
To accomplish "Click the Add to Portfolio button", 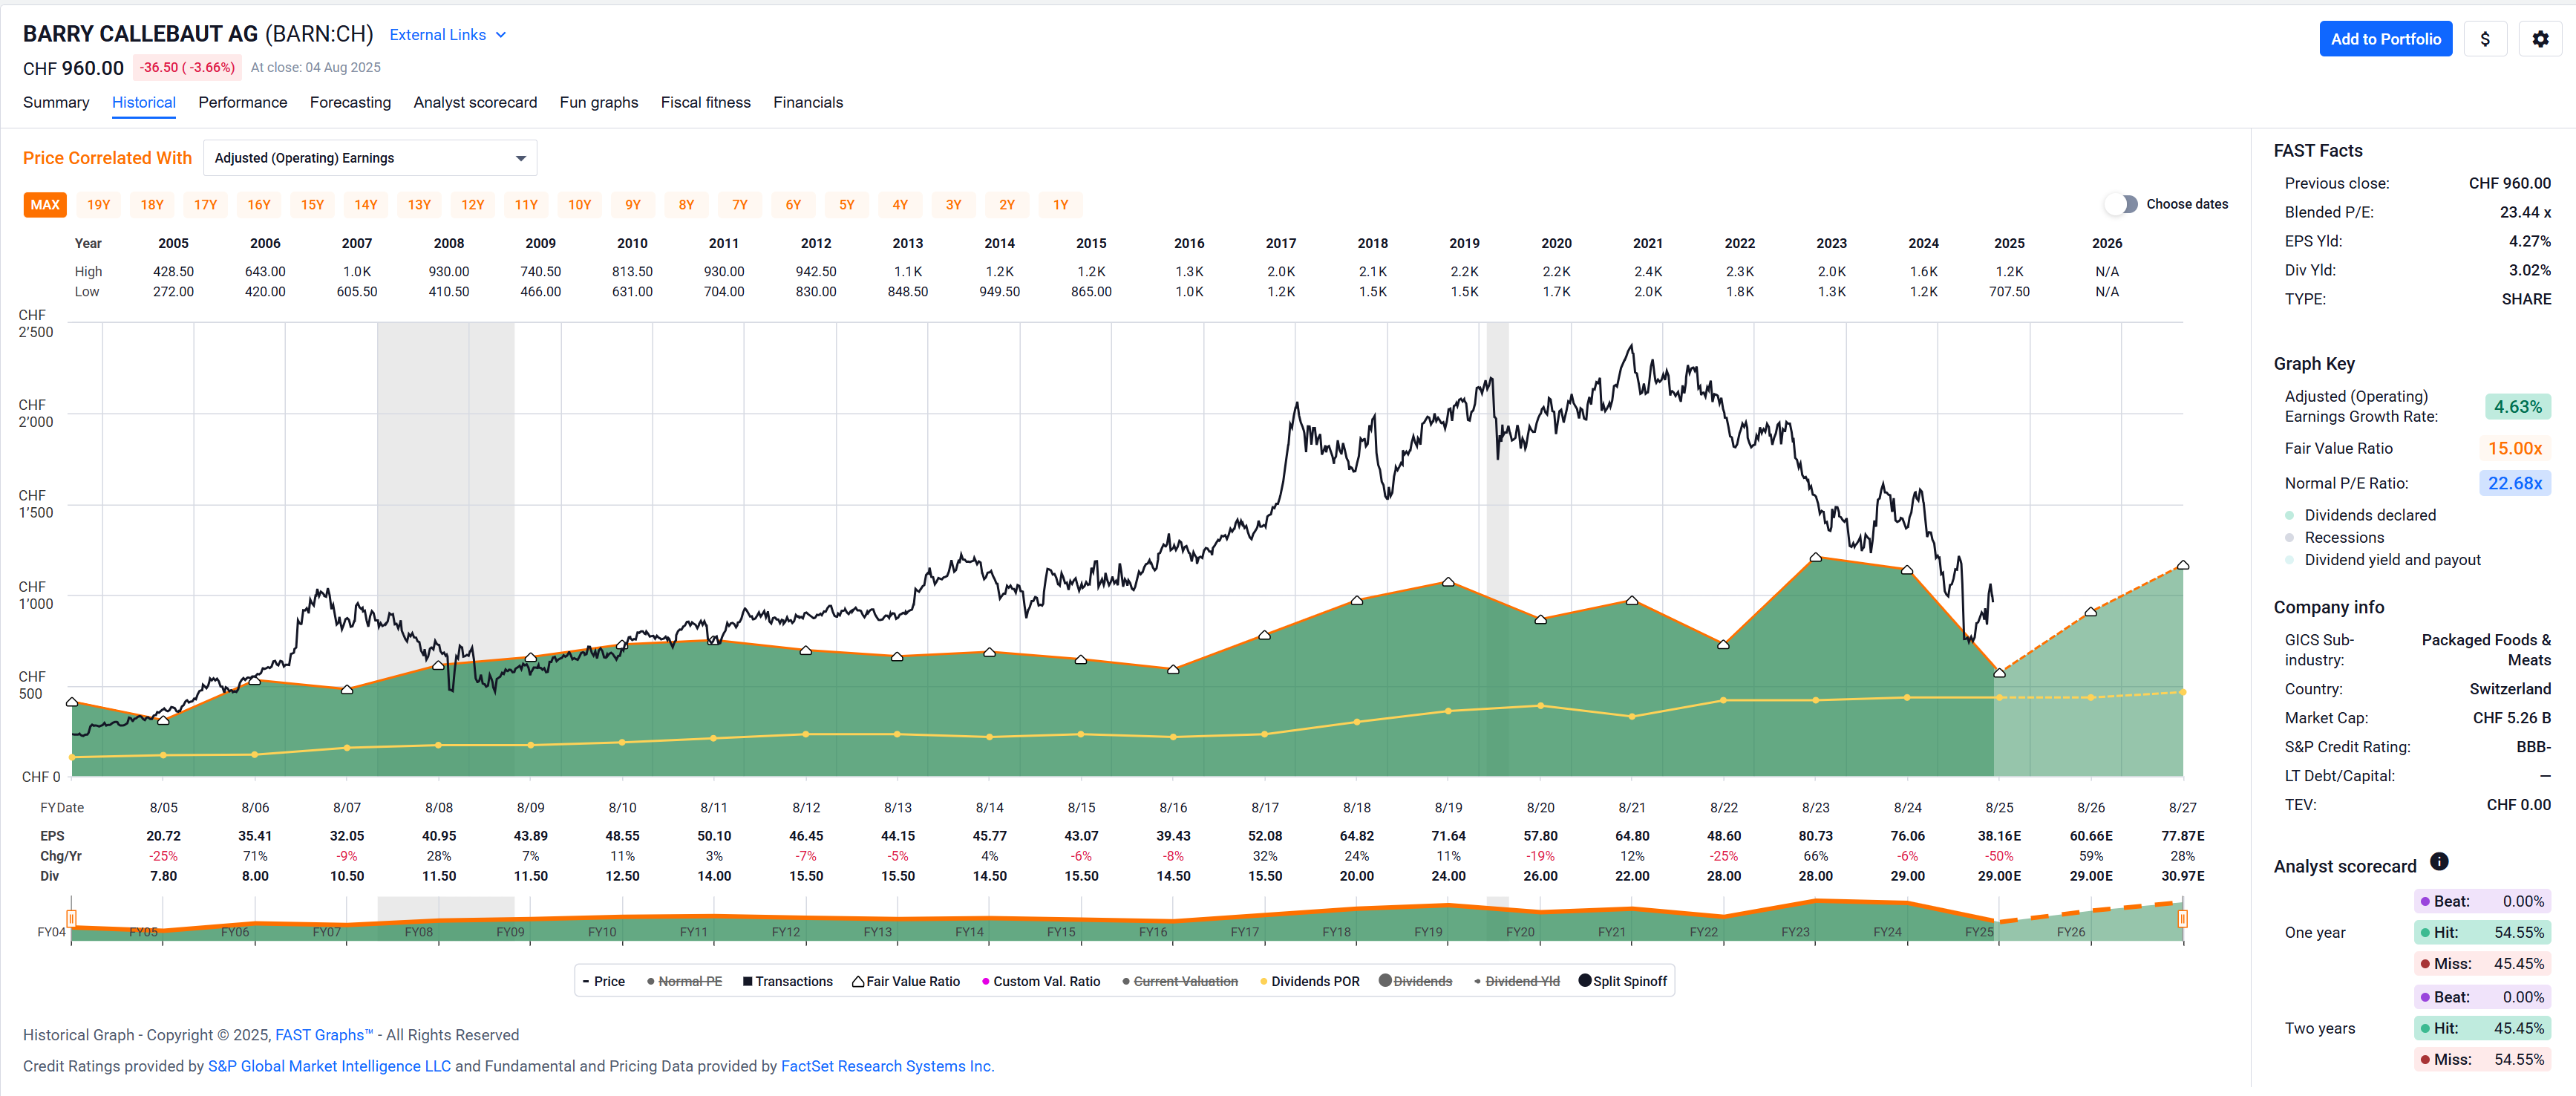I will (x=2385, y=39).
